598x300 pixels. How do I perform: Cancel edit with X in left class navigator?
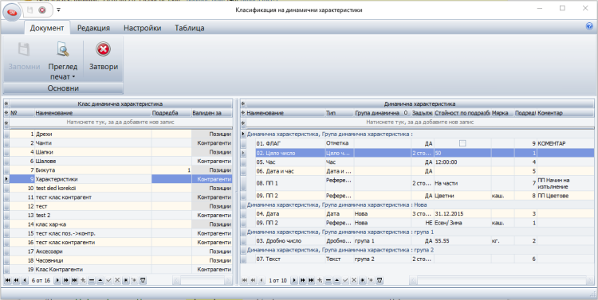(x=117, y=281)
